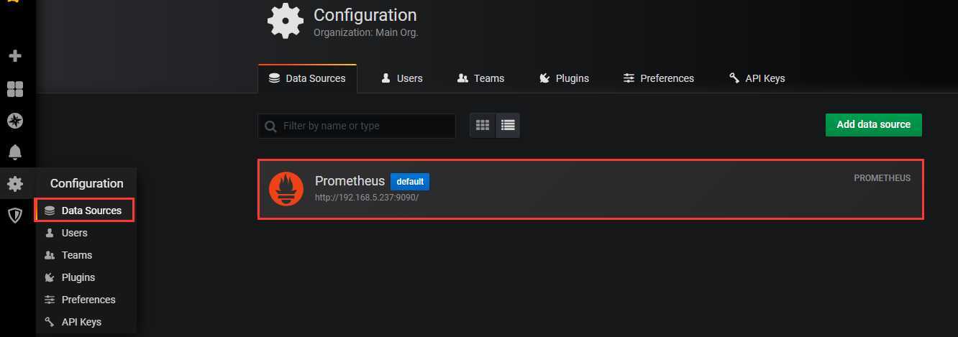Choose Preferences in Configuration flyout menu

tap(80, 300)
